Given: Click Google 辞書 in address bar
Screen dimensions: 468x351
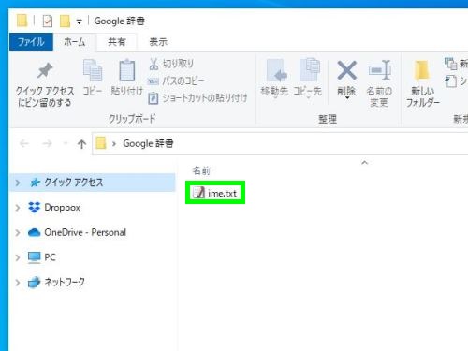Looking at the screenshot, I should [x=148, y=143].
